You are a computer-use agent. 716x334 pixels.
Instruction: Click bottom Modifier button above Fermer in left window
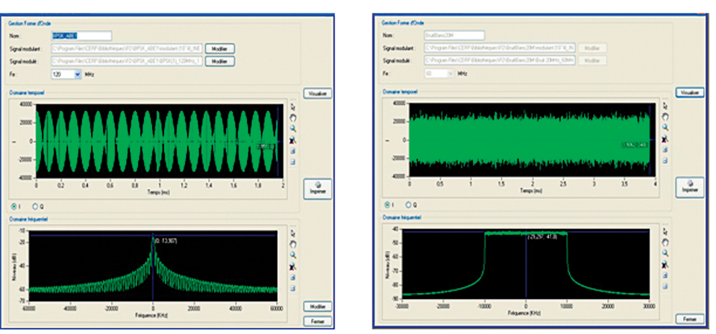click(x=318, y=306)
